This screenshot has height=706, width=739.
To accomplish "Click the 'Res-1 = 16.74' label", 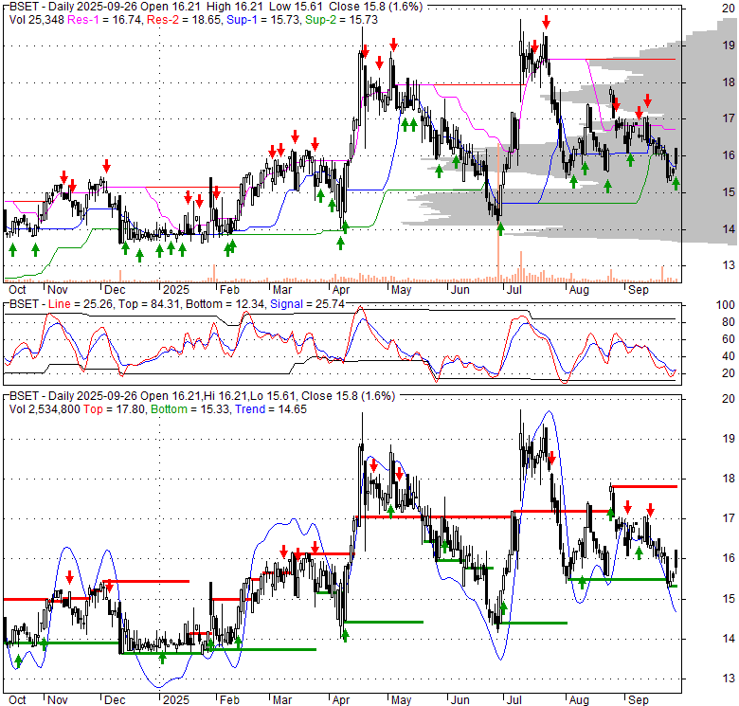I will 104,20.
